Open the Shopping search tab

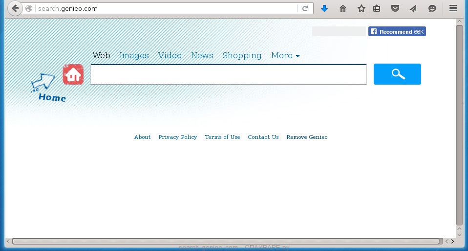(x=242, y=56)
